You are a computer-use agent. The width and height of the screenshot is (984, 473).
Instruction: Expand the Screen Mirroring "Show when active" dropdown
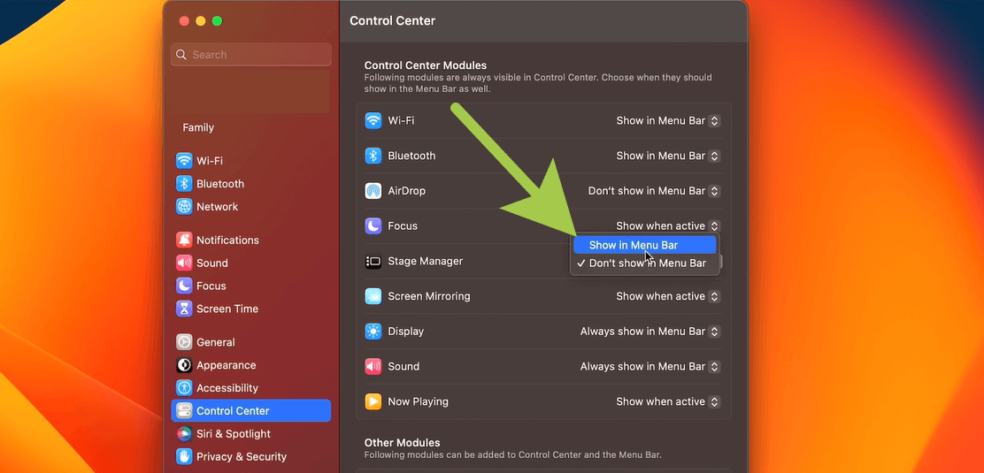tap(668, 296)
